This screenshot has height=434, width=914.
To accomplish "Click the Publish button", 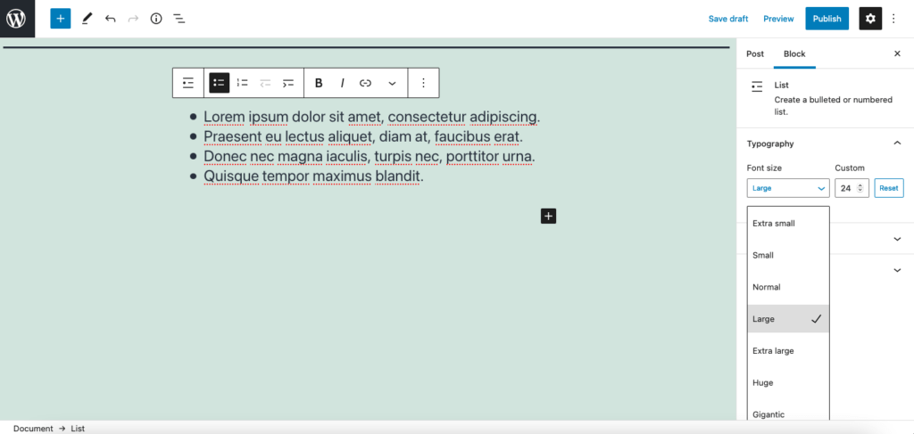I will coord(827,19).
